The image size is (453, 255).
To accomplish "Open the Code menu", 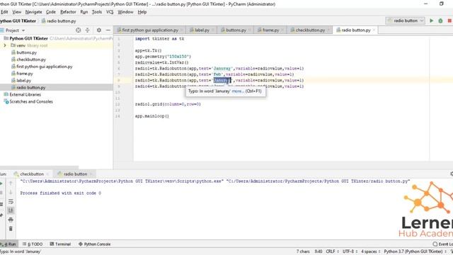I will tap(51, 12).
